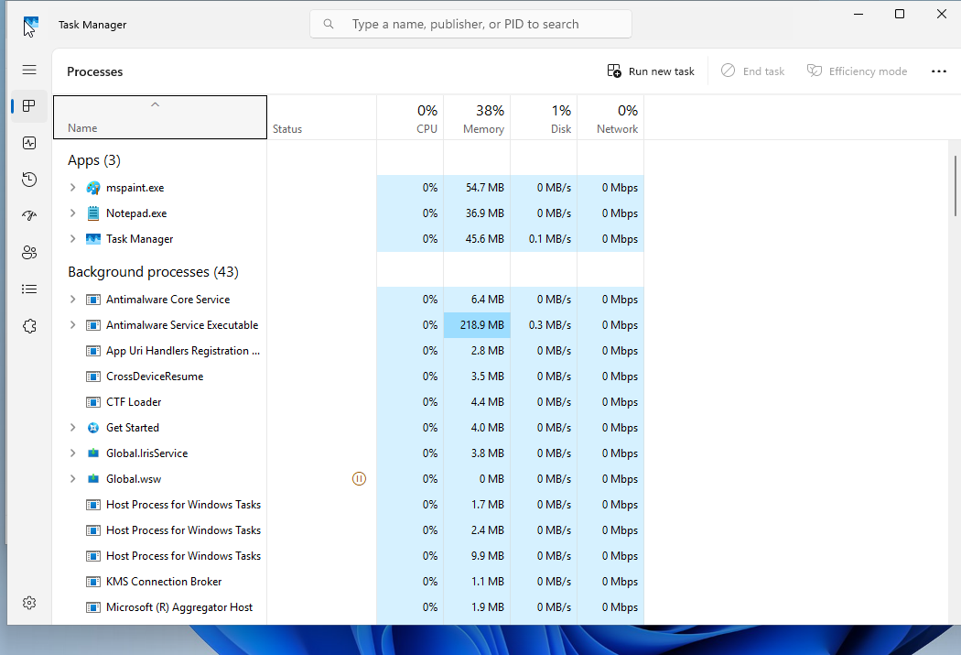This screenshot has height=655, width=961.
Task: Open the Performance page in the sidebar
Action: (29, 143)
